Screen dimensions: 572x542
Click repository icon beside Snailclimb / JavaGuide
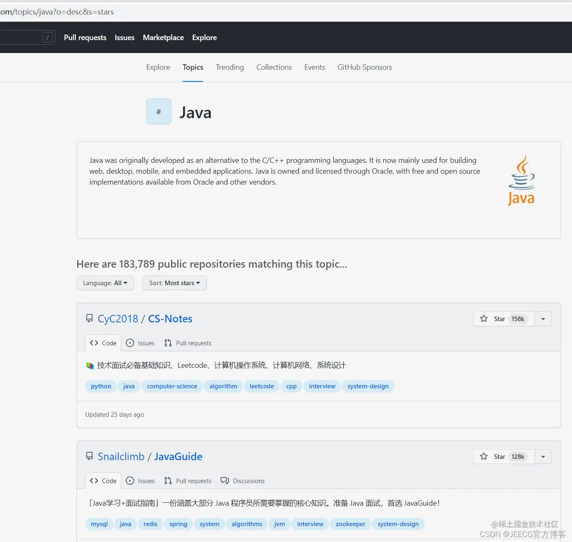click(89, 456)
